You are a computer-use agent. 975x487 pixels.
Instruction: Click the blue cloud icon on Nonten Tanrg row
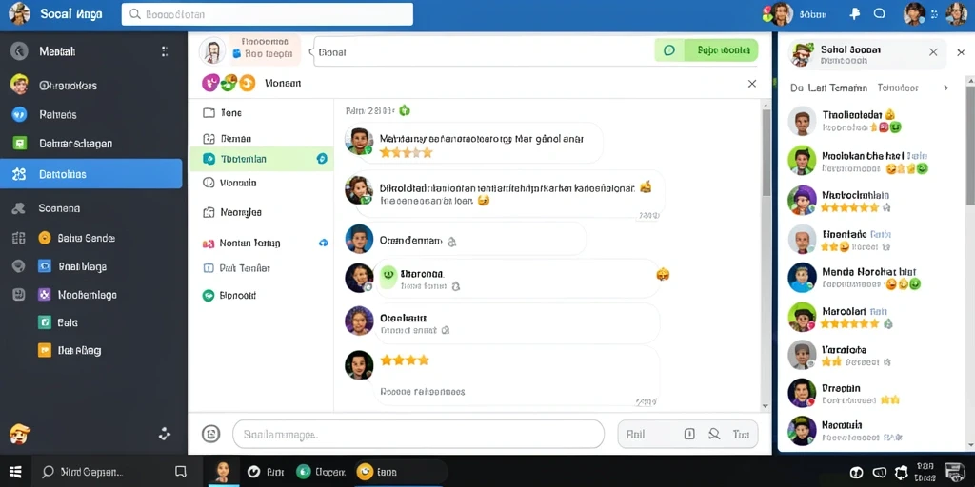(x=324, y=243)
